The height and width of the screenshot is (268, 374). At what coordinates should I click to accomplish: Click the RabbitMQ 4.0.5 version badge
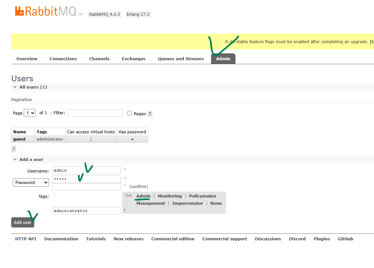point(105,14)
